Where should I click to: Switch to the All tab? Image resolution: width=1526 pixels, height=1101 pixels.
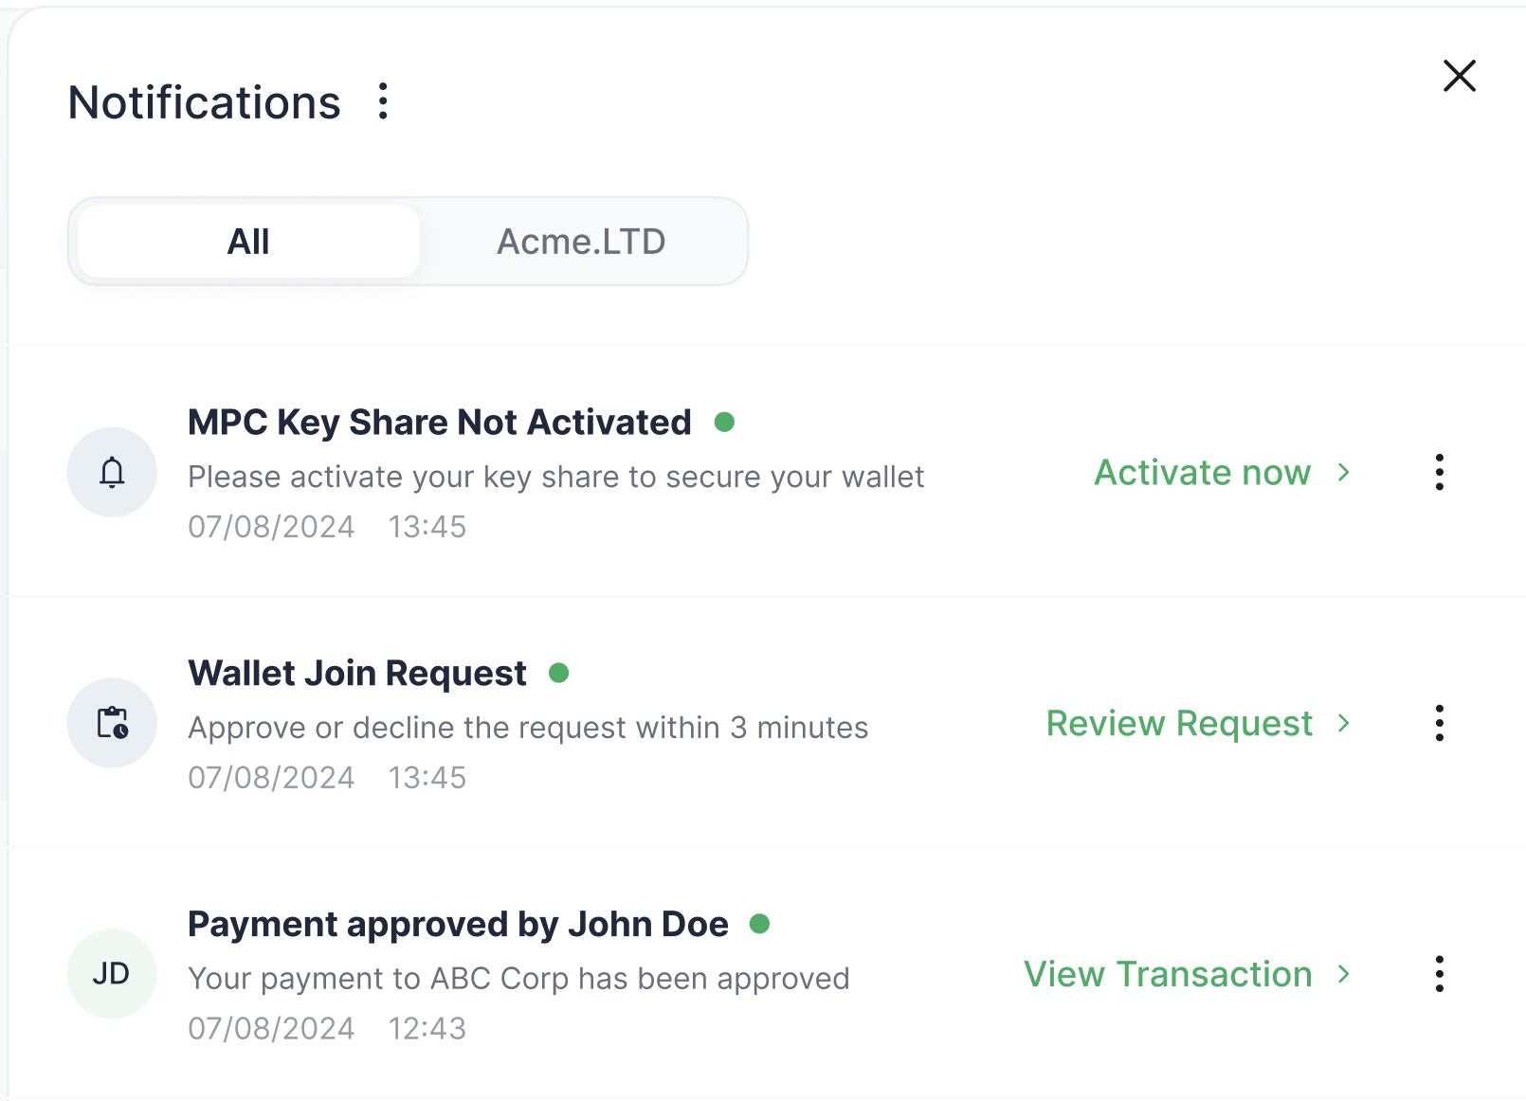point(248,242)
